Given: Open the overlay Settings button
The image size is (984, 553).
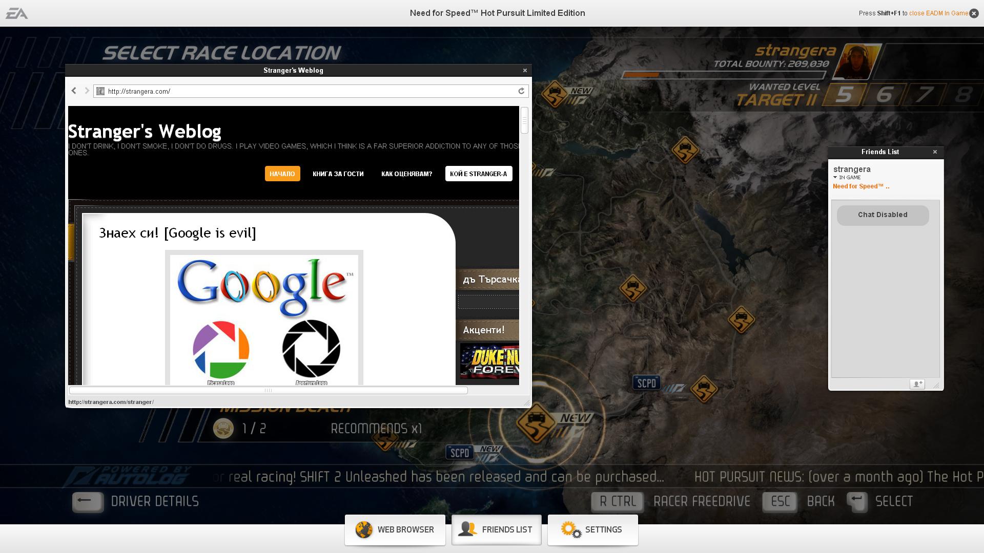Looking at the screenshot, I should point(592,530).
